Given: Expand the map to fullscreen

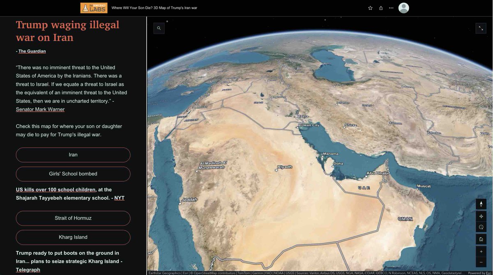Looking at the screenshot, I should pyautogui.click(x=481, y=28).
